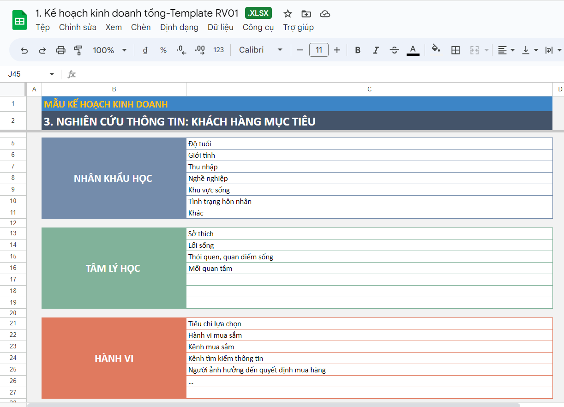This screenshot has width=564, height=407.
Task: Select the NHÂN KHẨU HỌC cell
Action: 114,178
